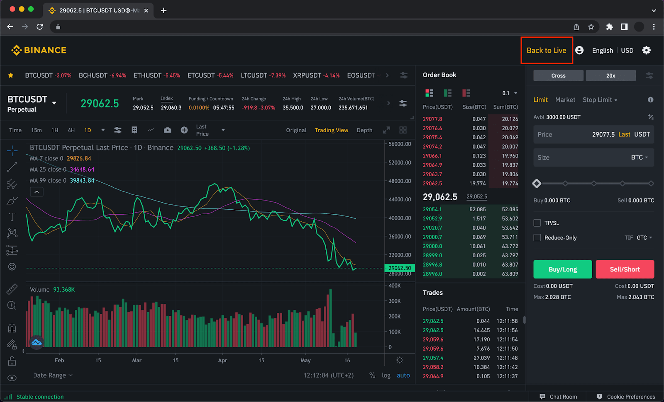
Task: Click the Buy/Long button
Action: [562, 269]
